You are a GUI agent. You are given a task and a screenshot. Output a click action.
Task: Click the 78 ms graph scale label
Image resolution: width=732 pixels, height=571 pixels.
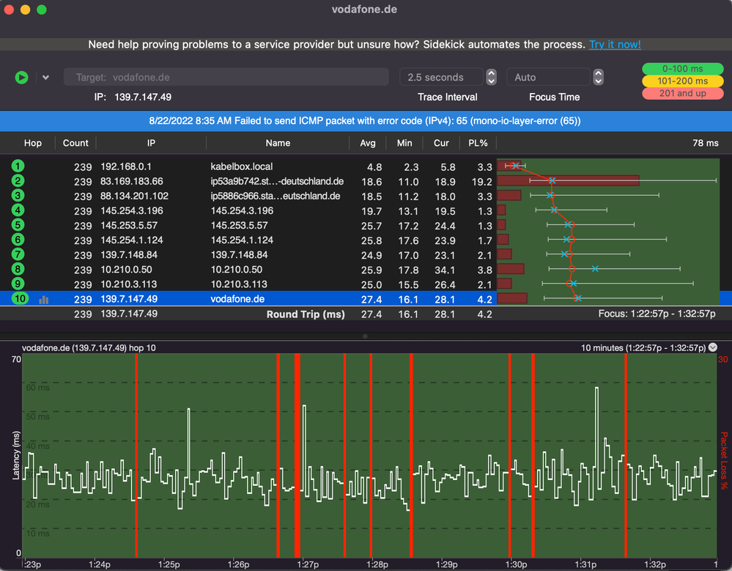tap(706, 143)
